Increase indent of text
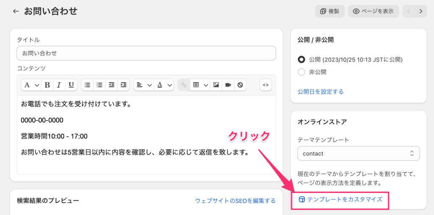Image resolution: width=434 pixels, height=215 pixels. click(123, 85)
